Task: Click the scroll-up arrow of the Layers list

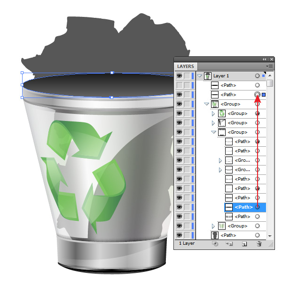Action: pyautogui.click(x=270, y=75)
